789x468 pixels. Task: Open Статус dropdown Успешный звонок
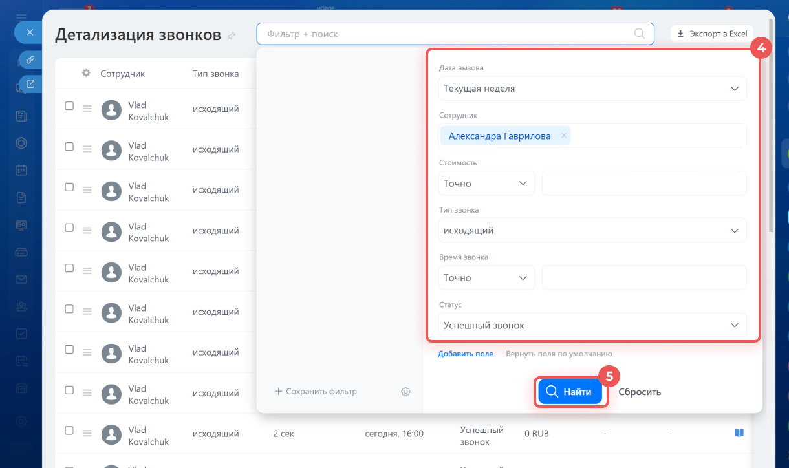point(592,325)
